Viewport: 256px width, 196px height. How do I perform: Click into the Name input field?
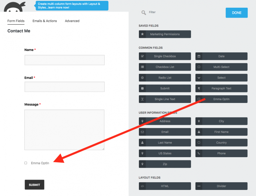pos(64,60)
